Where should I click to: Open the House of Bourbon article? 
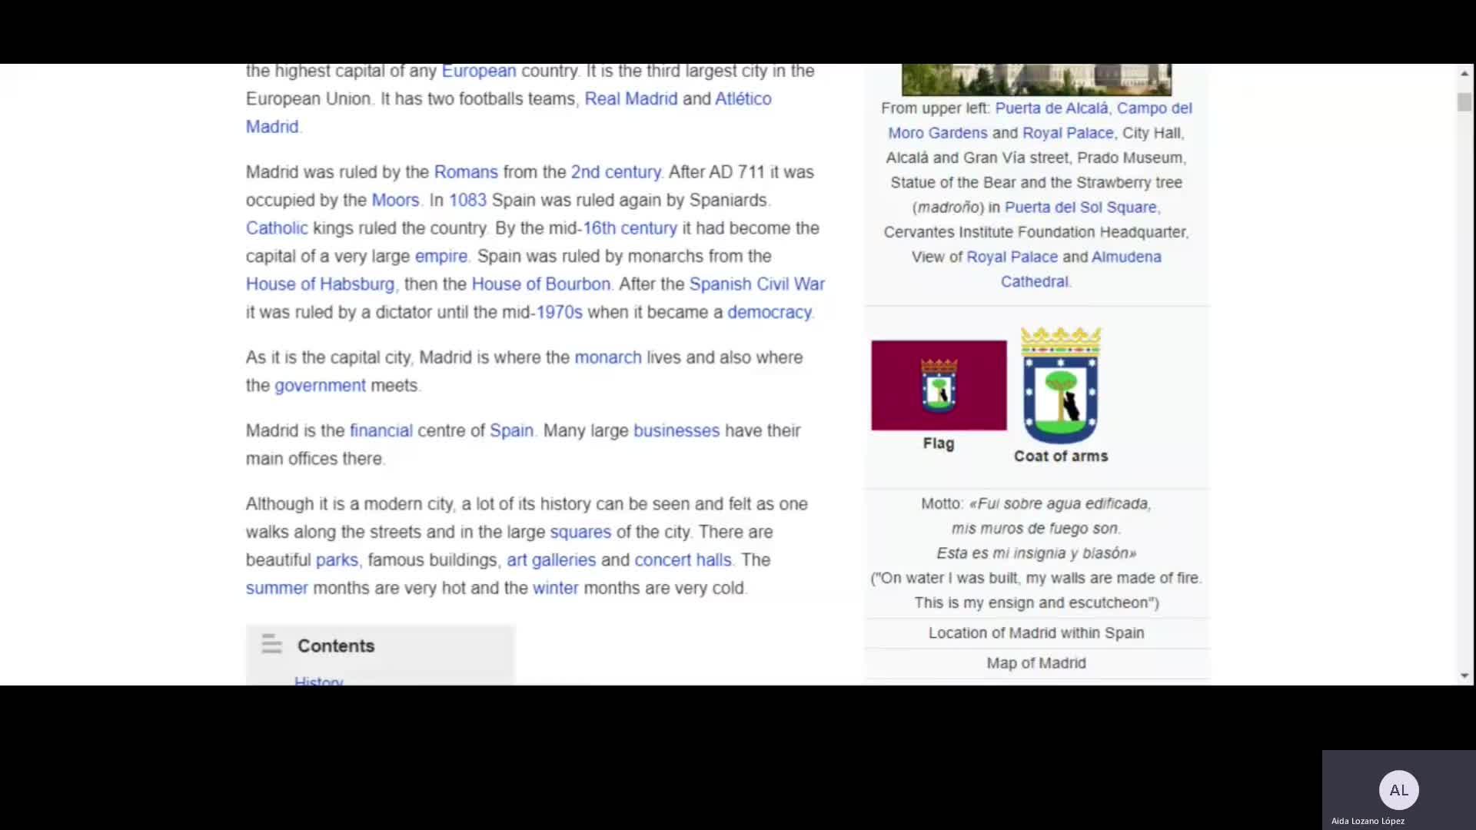point(540,284)
